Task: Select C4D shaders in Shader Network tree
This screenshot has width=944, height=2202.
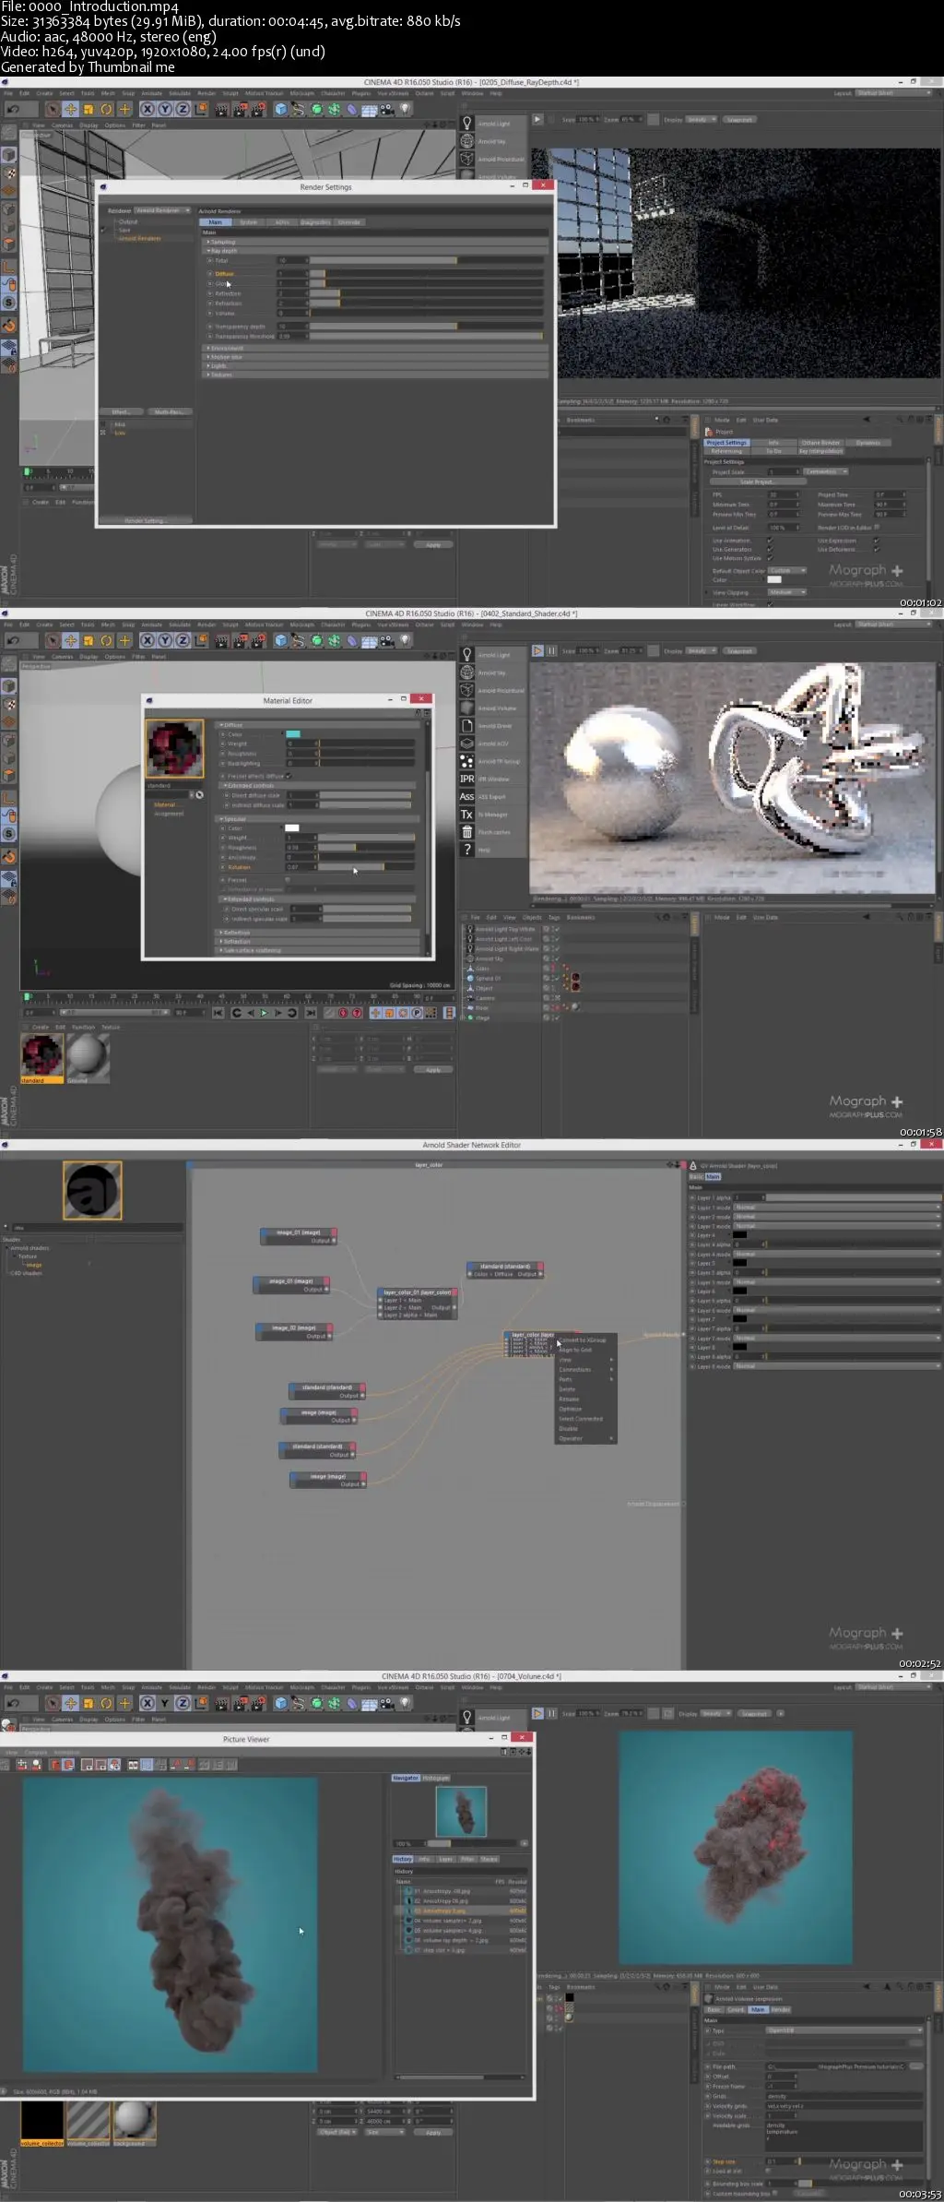Action: click(x=26, y=1273)
